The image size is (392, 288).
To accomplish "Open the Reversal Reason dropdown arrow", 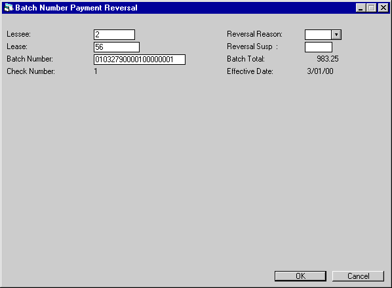I will pyautogui.click(x=336, y=35).
